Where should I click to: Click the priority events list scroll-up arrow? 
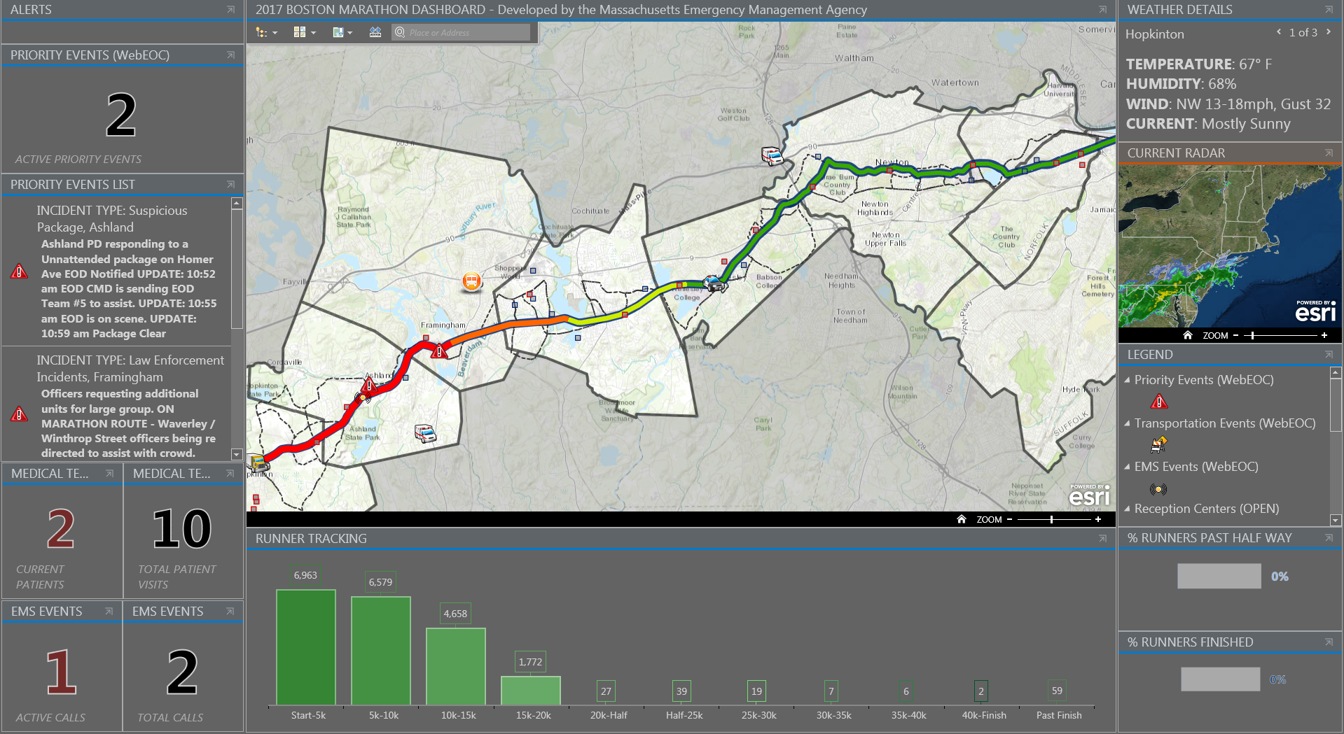(x=237, y=203)
